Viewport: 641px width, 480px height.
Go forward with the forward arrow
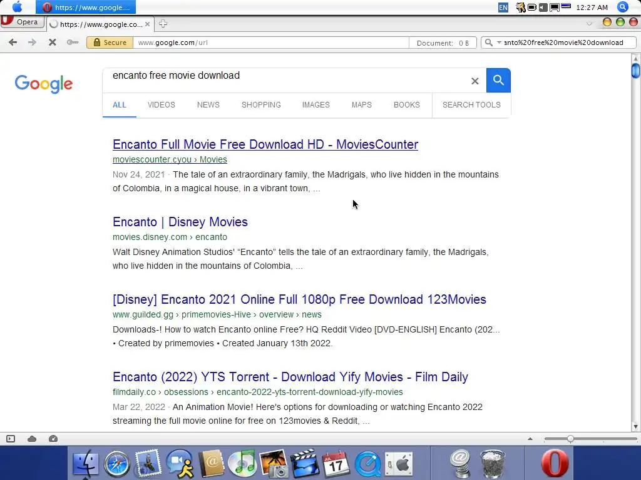click(32, 42)
